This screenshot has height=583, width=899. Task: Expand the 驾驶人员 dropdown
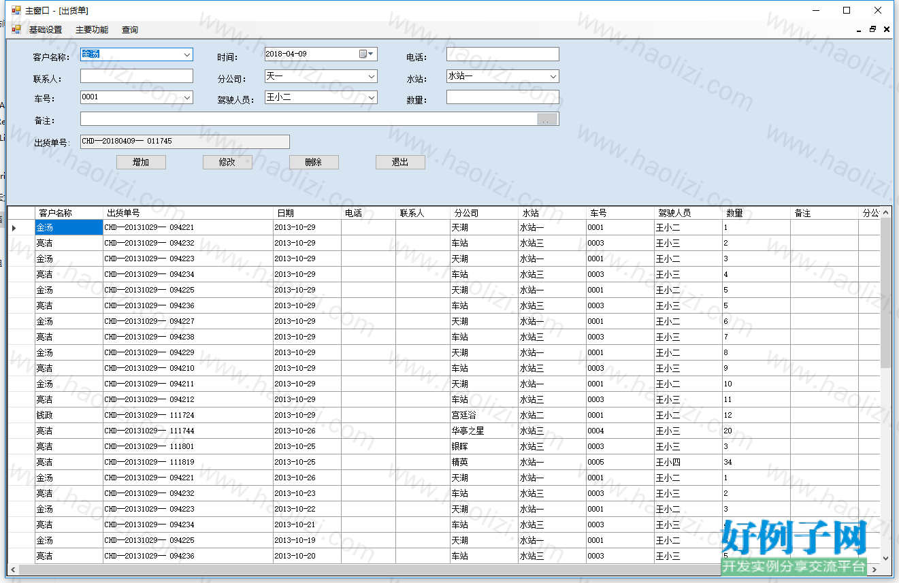click(x=372, y=97)
